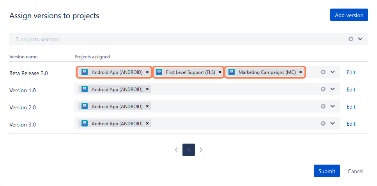Open project dropdown for Beta Release 2.0

[333, 72]
